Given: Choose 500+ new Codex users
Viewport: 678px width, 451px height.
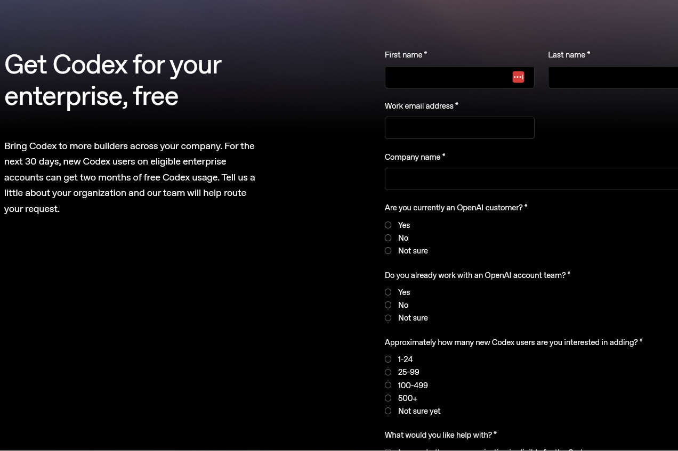Looking at the screenshot, I should [388, 398].
